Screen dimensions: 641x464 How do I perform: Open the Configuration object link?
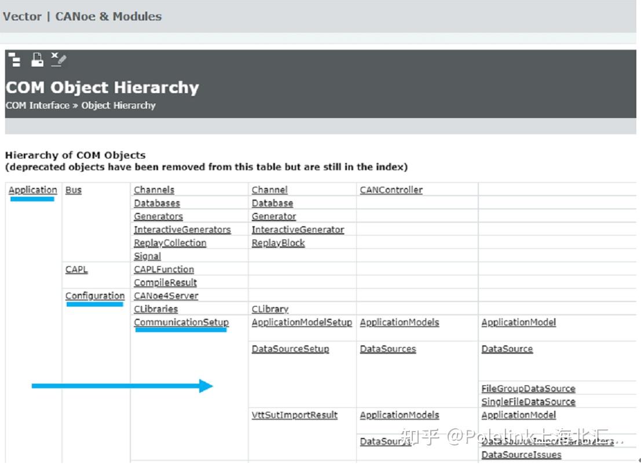pyautogui.click(x=95, y=296)
